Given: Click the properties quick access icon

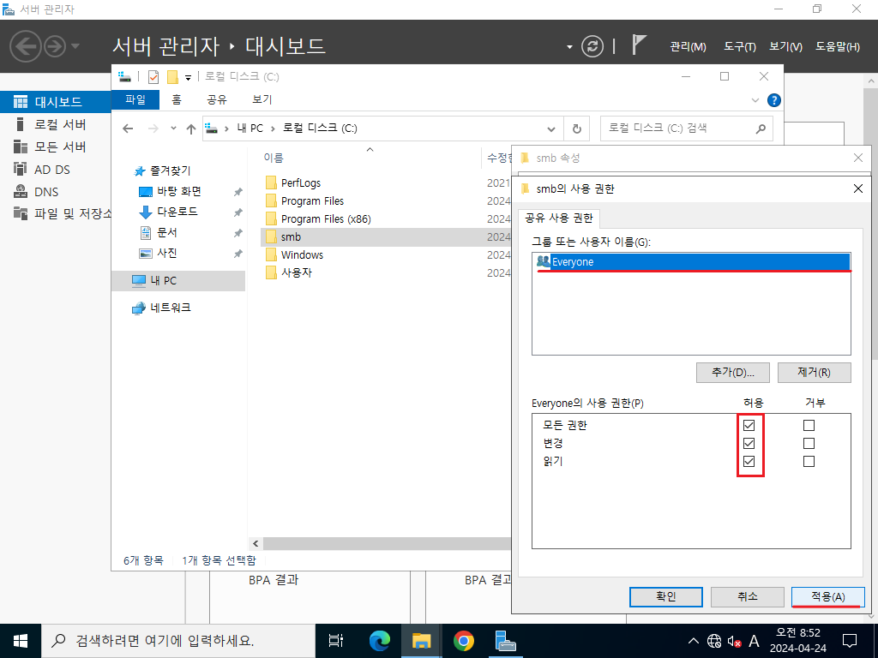Looking at the screenshot, I should pos(153,77).
